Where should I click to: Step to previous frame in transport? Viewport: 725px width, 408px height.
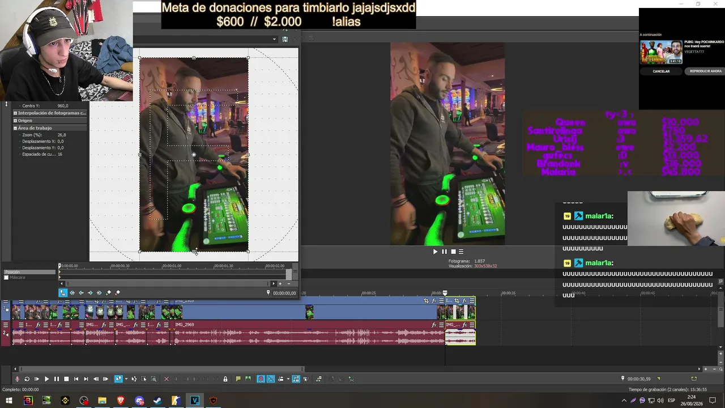(x=96, y=379)
